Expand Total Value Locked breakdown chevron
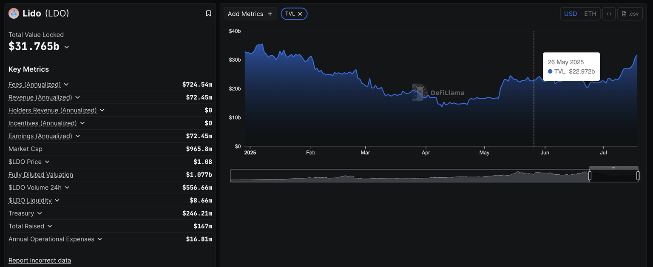Screen dimensions: 653x267 (67, 47)
